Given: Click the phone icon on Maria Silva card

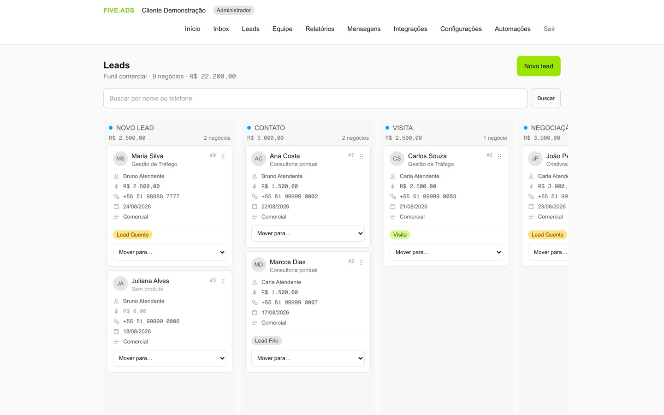Looking at the screenshot, I should point(116,196).
